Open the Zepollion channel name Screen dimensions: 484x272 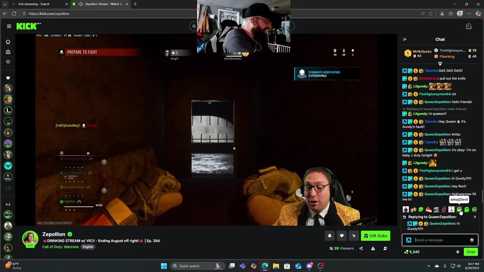(x=54, y=234)
